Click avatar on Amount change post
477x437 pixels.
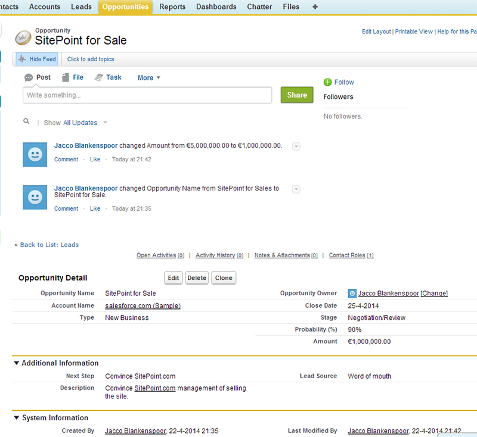[x=35, y=154]
